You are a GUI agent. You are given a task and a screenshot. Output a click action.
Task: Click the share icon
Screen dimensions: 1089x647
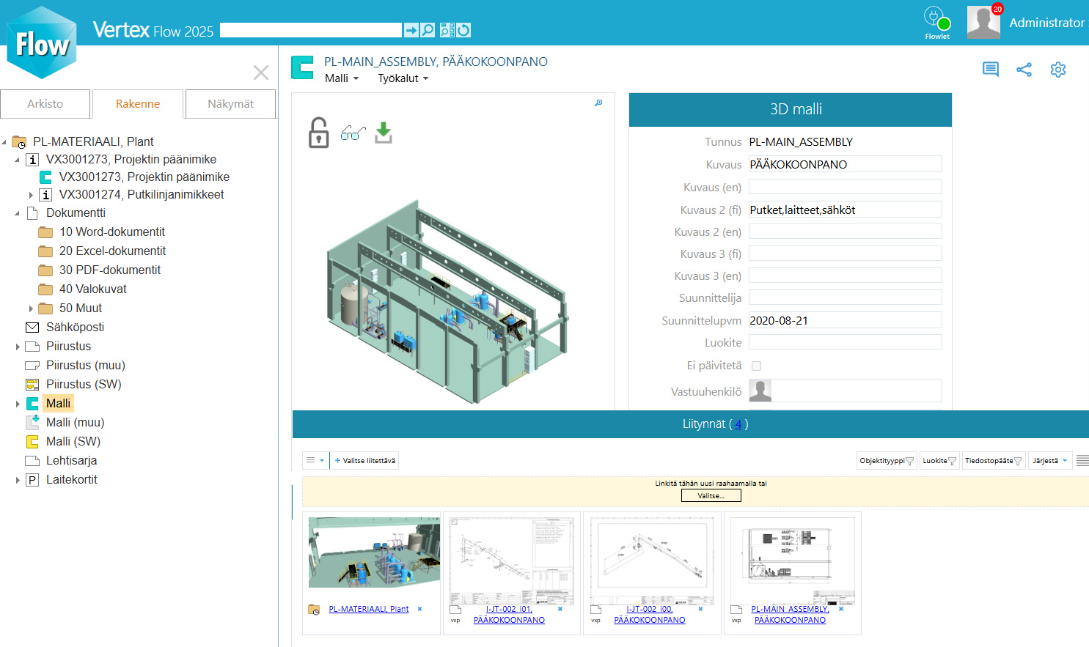pyautogui.click(x=1024, y=70)
